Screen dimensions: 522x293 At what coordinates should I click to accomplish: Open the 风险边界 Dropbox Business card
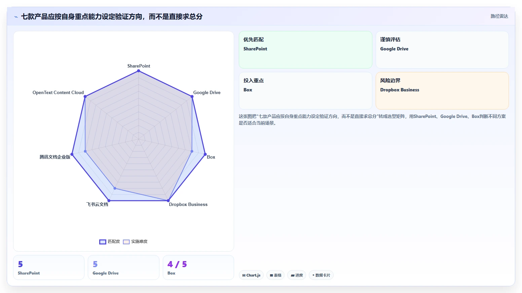442,91
